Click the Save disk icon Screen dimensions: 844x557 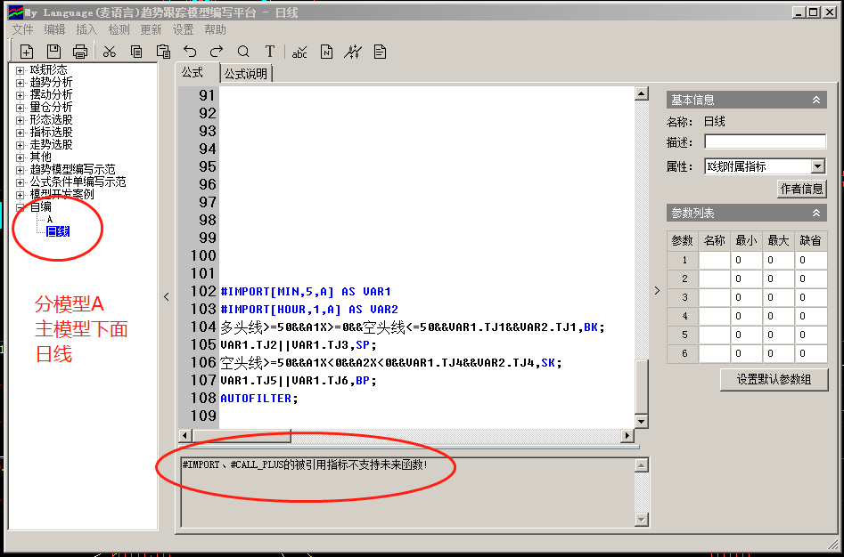point(53,52)
